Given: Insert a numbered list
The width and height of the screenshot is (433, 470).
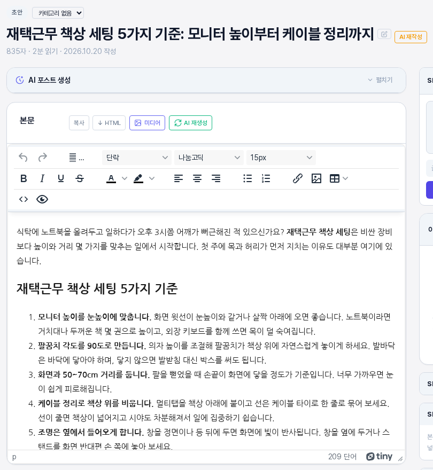Looking at the screenshot, I should pyautogui.click(x=266, y=178).
